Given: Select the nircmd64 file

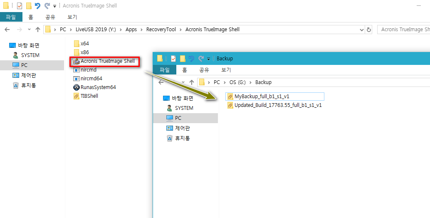Looking at the screenshot, I should click(x=88, y=79).
